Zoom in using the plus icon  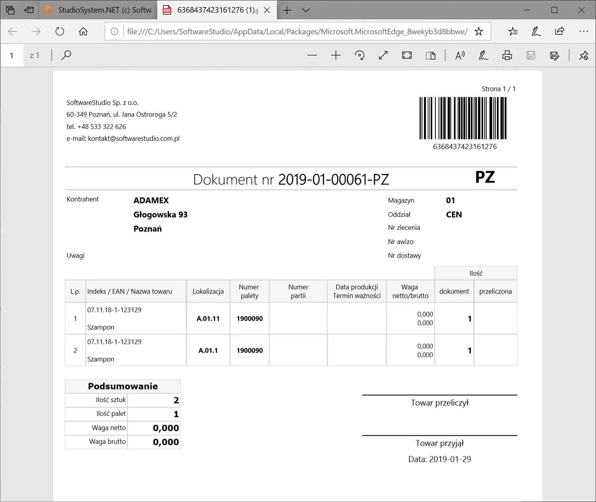click(x=336, y=55)
